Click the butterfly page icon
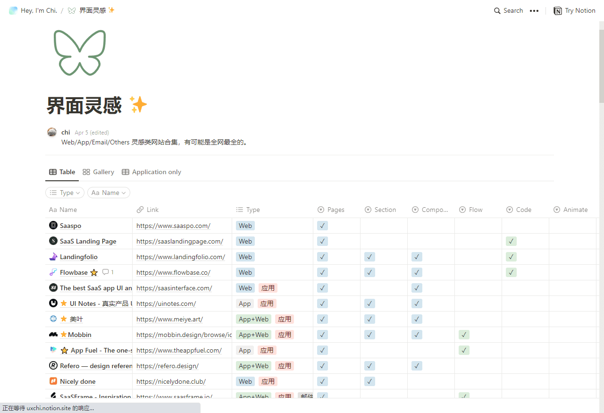Screen dimensions: 604x413 coord(80,52)
